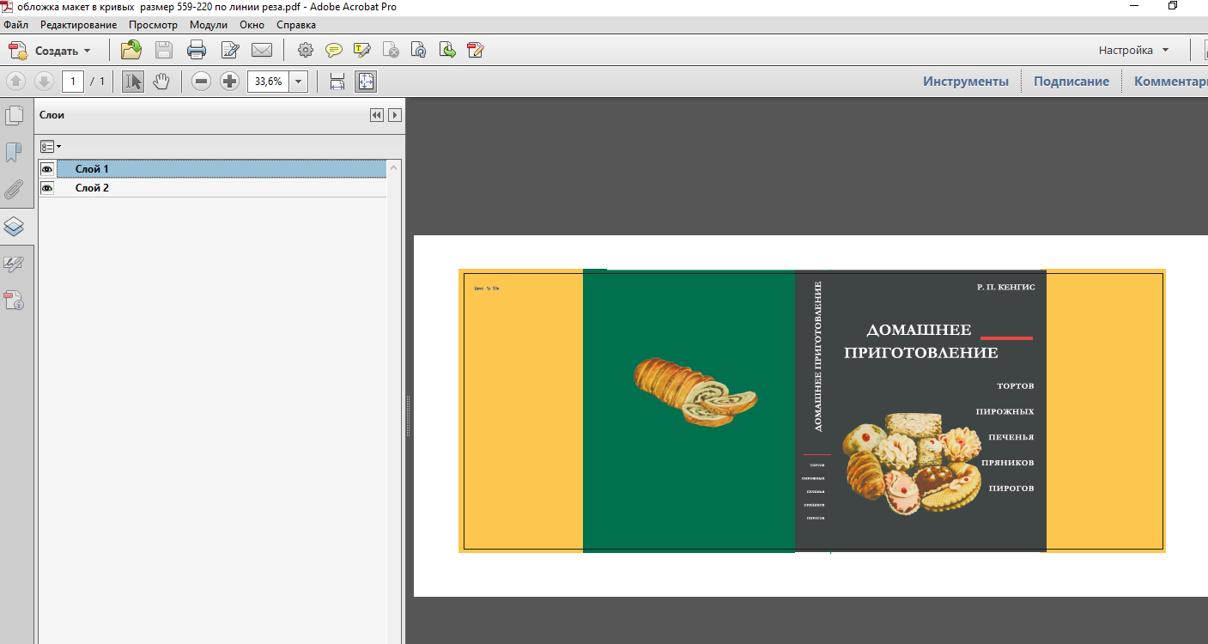The image size is (1208, 644).
Task: Open the layers panel options menu
Action: point(51,147)
